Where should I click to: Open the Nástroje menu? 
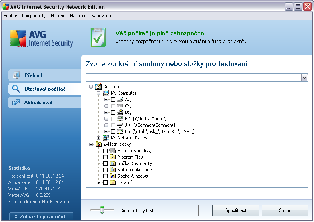point(78,16)
